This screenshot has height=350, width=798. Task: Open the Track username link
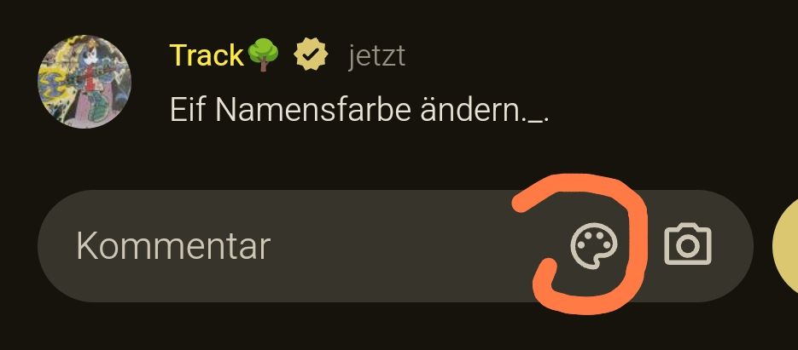point(207,55)
